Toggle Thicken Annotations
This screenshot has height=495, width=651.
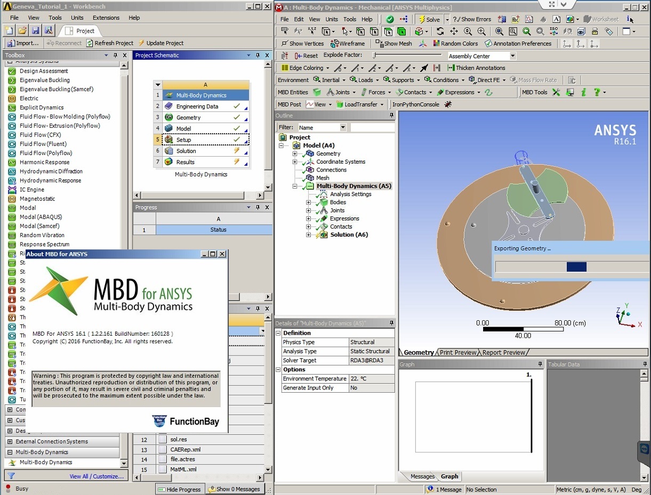476,68
